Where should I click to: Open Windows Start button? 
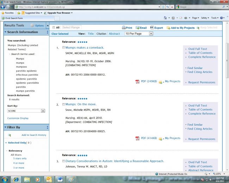(x=5, y=179)
